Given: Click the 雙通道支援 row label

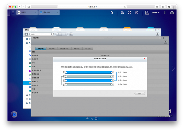Looking at the screenshot, I should (x=36, y=74).
